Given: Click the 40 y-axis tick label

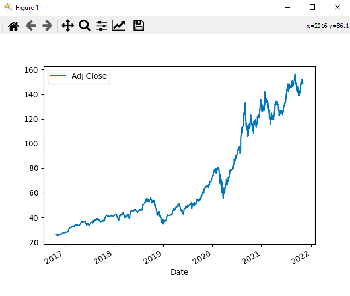Looking at the screenshot, I should 33,218.
